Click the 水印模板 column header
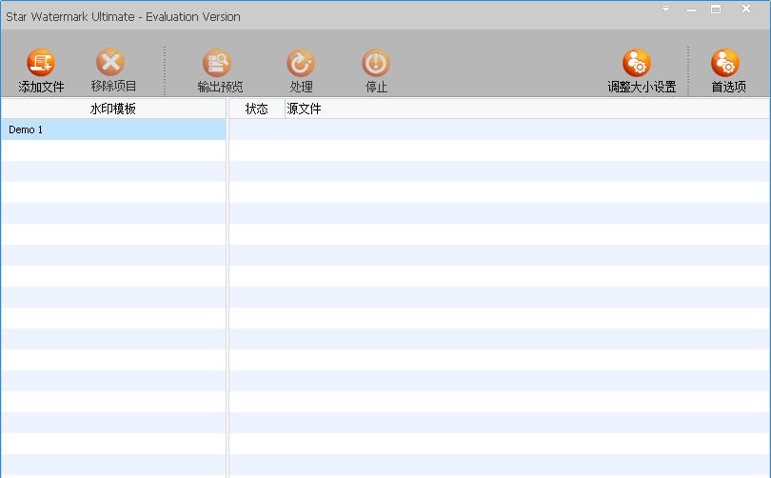This screenshot has height=478, width=771. coord(112,109)
